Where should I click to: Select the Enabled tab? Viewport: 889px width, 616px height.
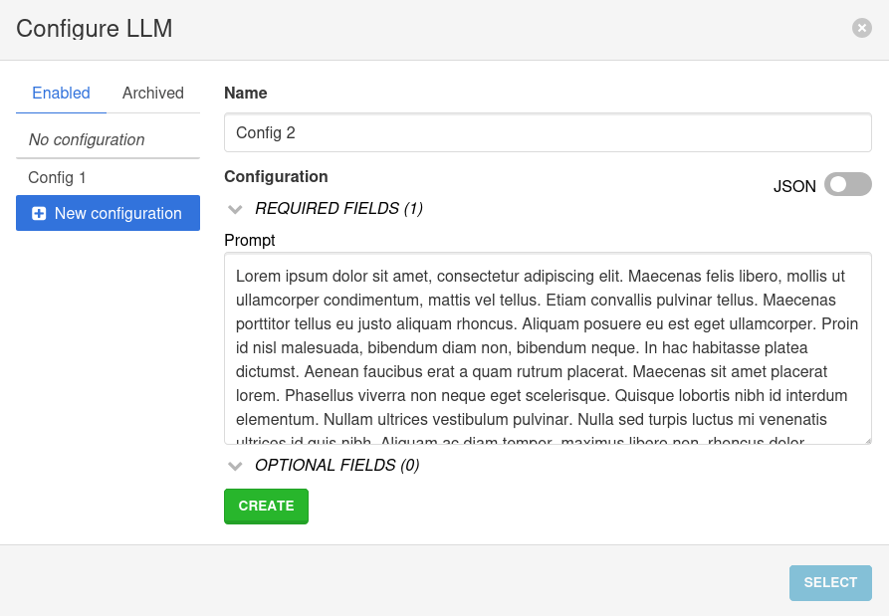pyautogui.click(x=61, y=93)
